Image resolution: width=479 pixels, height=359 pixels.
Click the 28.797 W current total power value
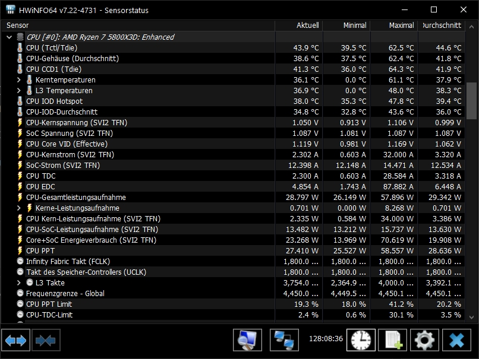(302, 198)
